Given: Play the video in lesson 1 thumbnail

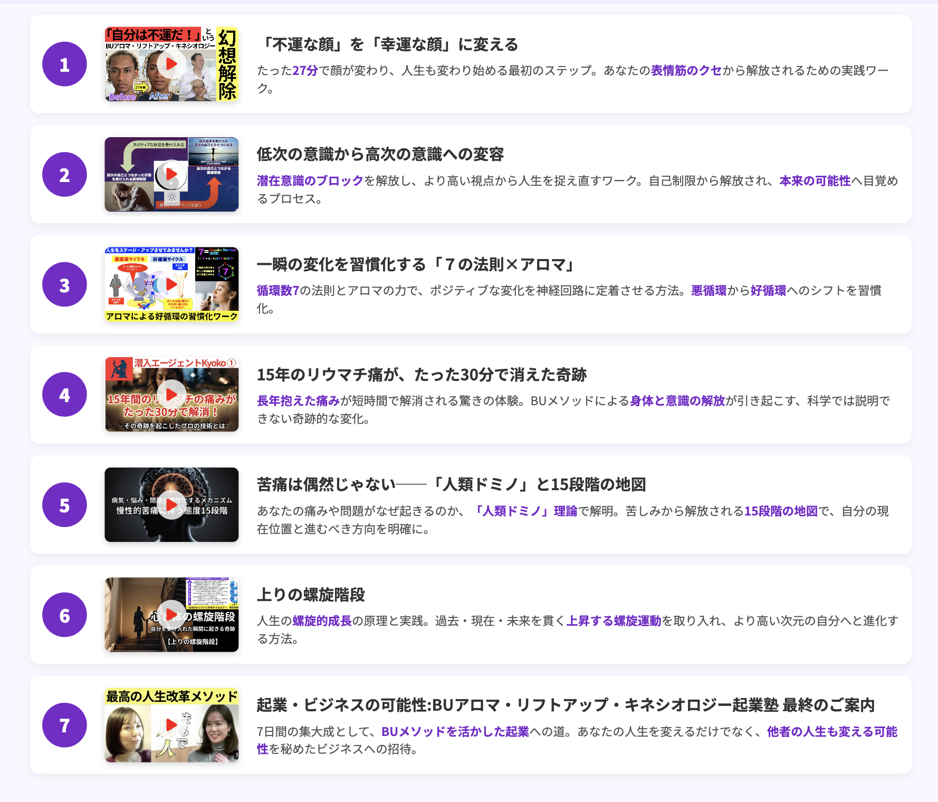Looking at the screenshot, I should coord(171,64).
